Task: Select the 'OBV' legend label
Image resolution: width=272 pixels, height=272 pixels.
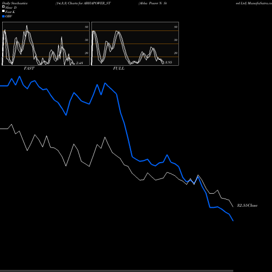Action: pyautogui.click(x=9, y=16)
